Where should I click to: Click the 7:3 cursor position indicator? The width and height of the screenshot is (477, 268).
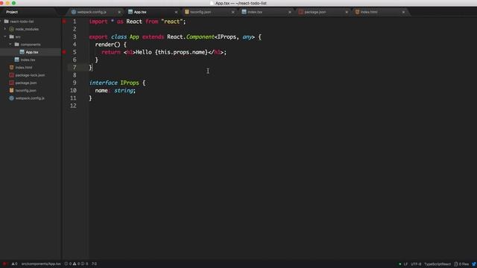(94, 264)
